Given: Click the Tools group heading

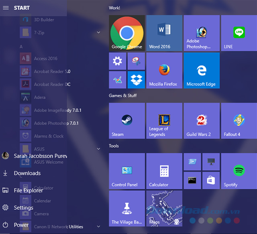Looking at the screenshot, I should tap(114, 146).
